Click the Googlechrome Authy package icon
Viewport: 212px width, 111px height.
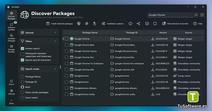tap(72, 94)
